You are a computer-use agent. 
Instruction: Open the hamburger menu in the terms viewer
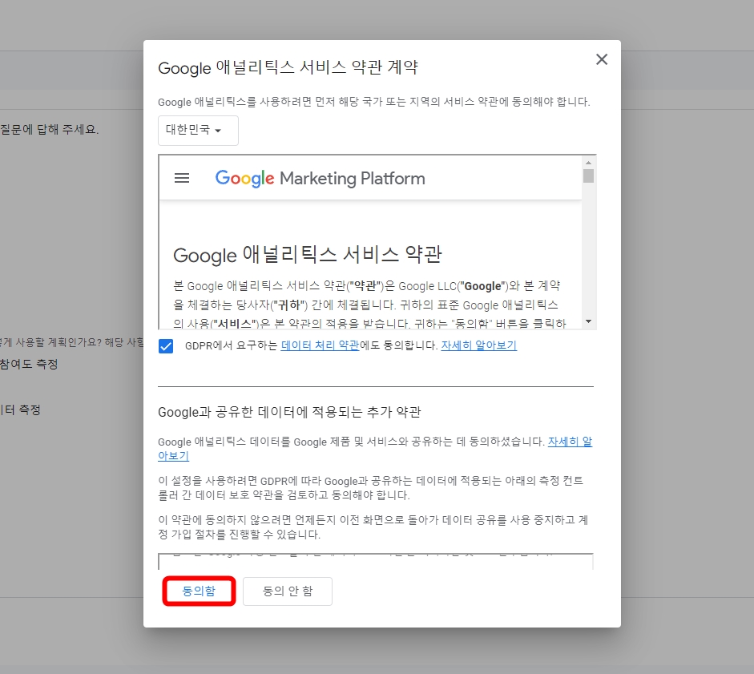182,178
